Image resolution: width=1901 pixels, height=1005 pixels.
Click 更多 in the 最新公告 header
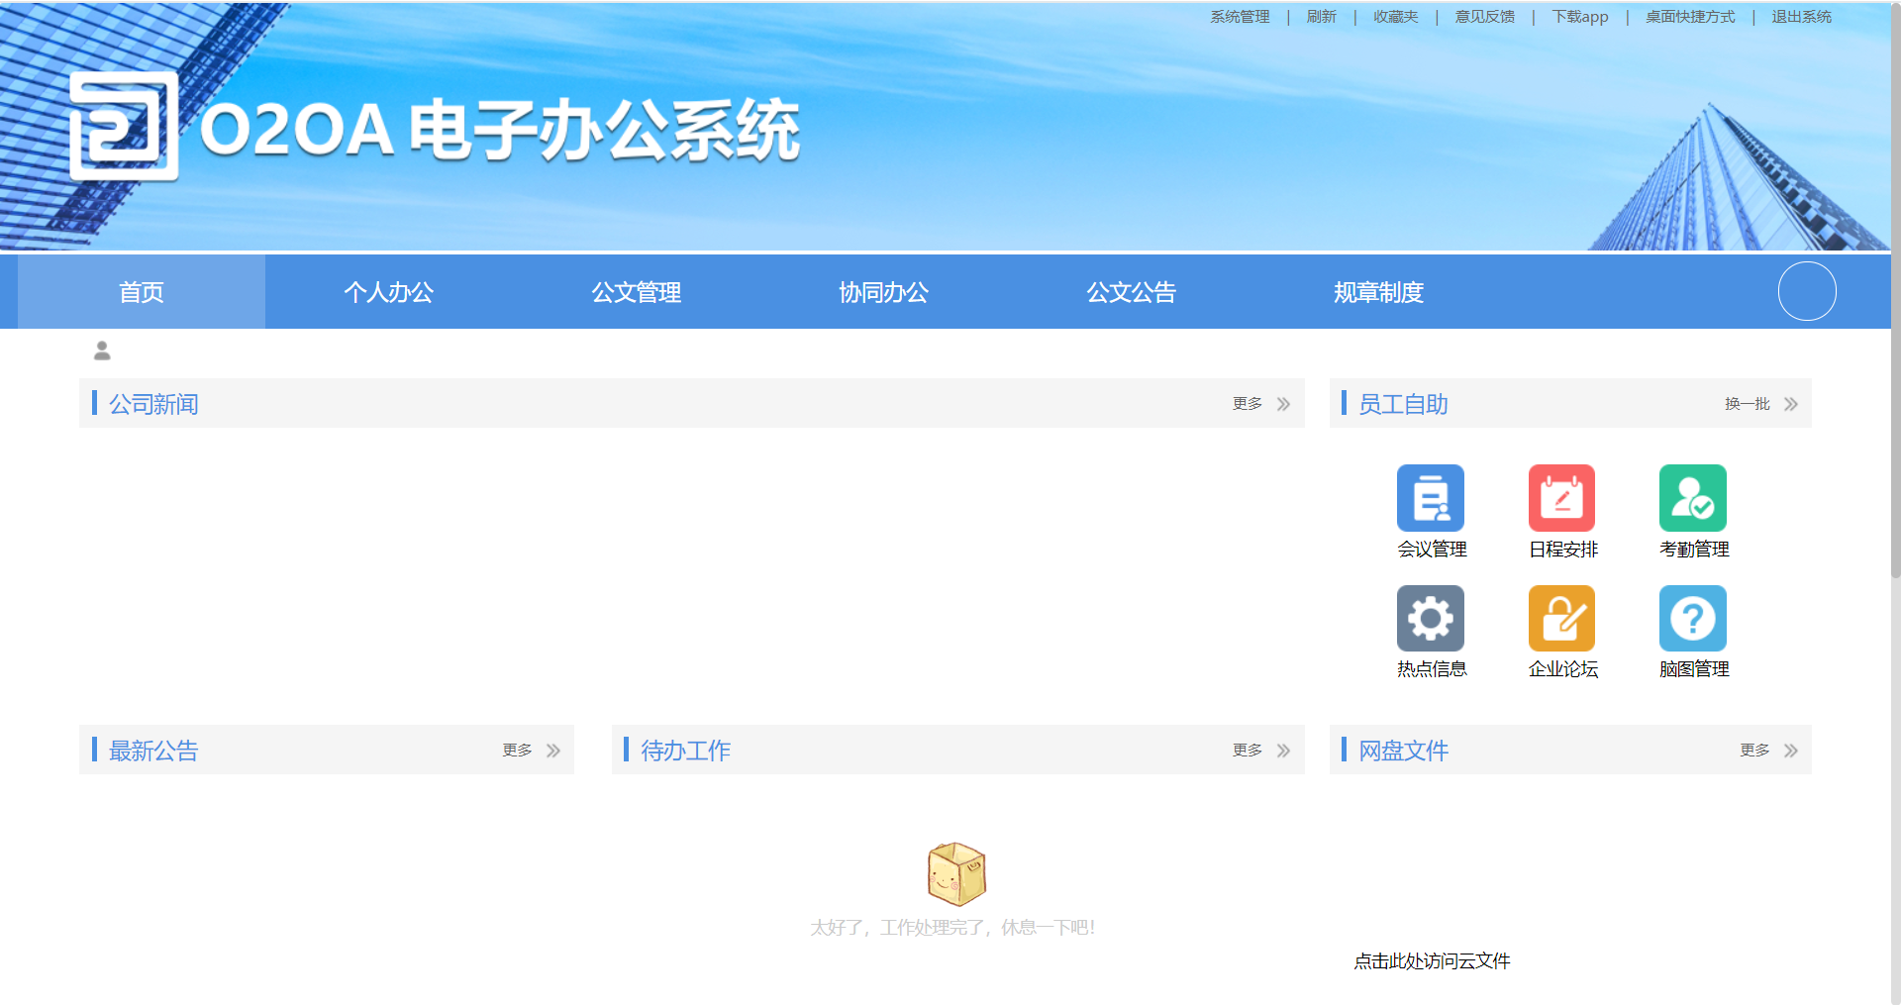517,751
